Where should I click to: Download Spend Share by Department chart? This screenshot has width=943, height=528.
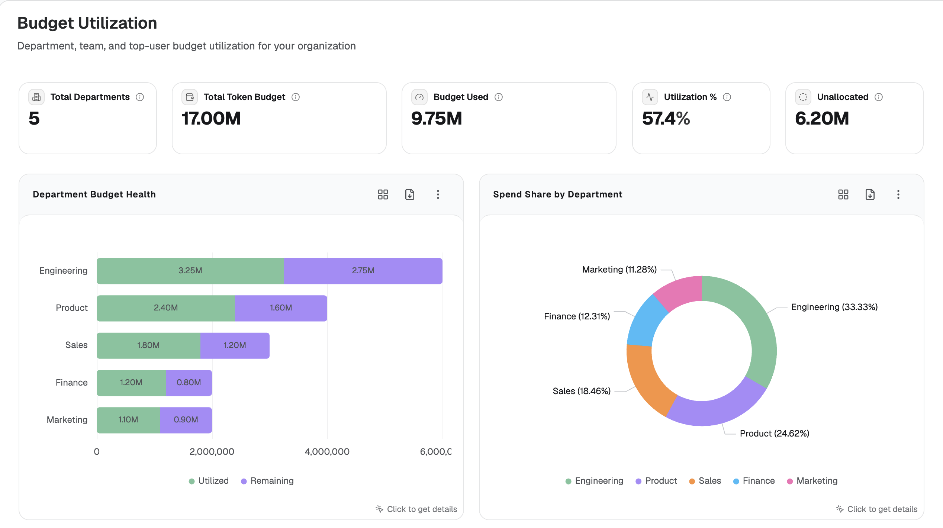click(x=870, y=194)
